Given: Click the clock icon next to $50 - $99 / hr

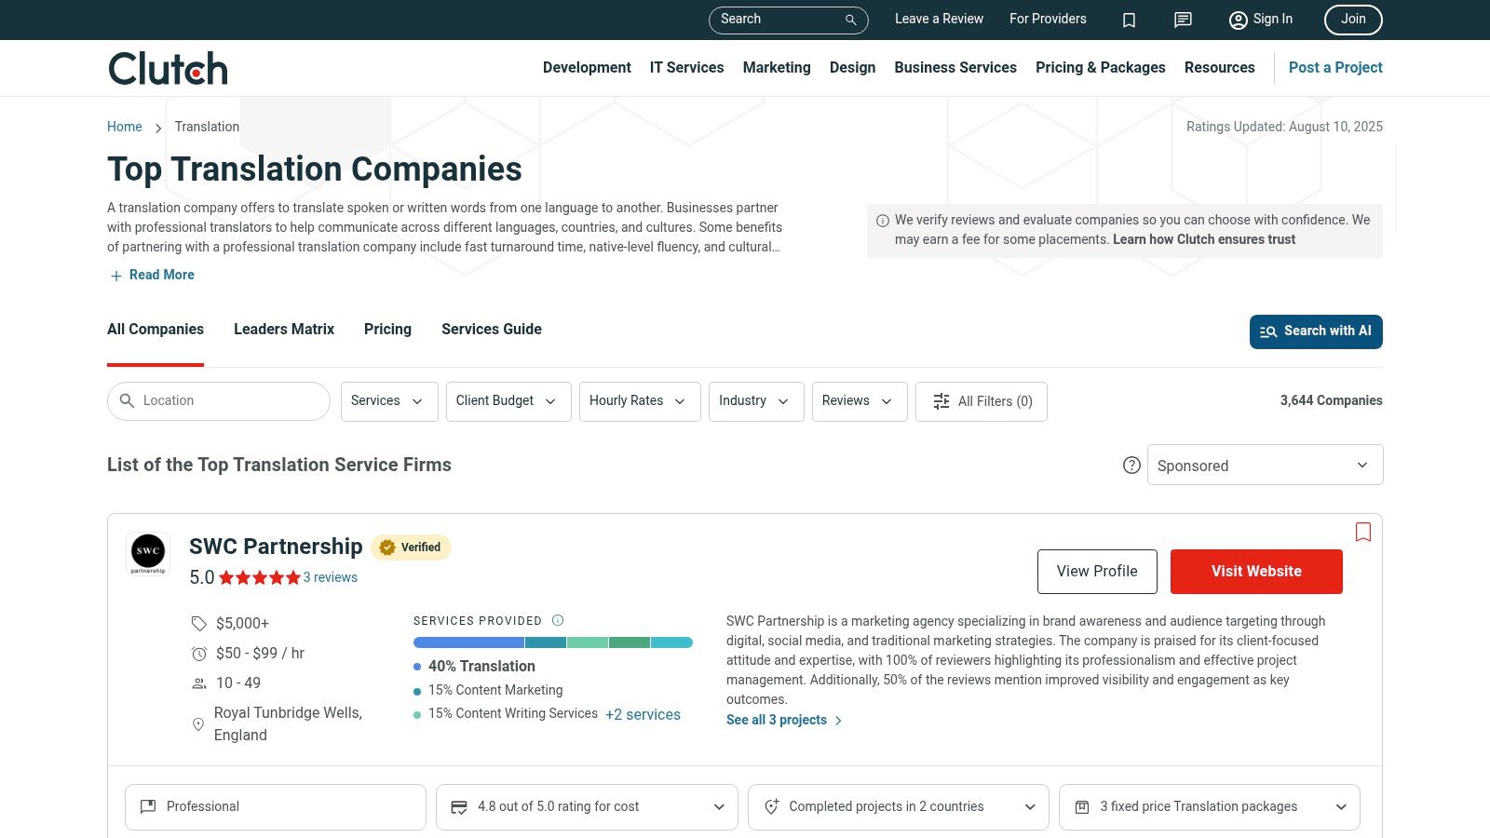Looking at the screenshot, I should 198,654.
